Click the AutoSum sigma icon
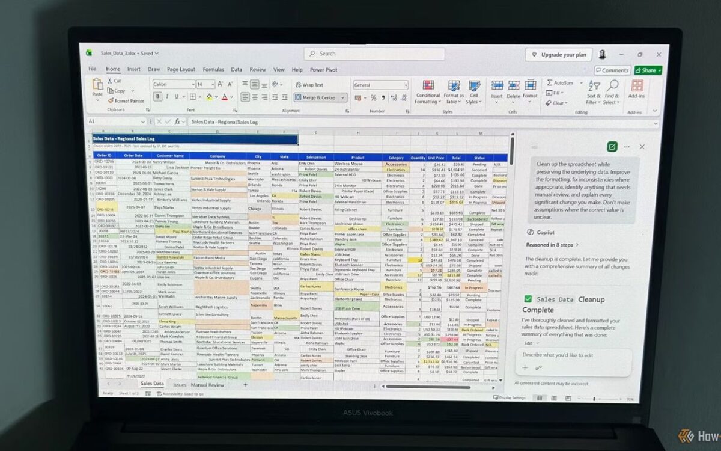 (x=549, y=82)
